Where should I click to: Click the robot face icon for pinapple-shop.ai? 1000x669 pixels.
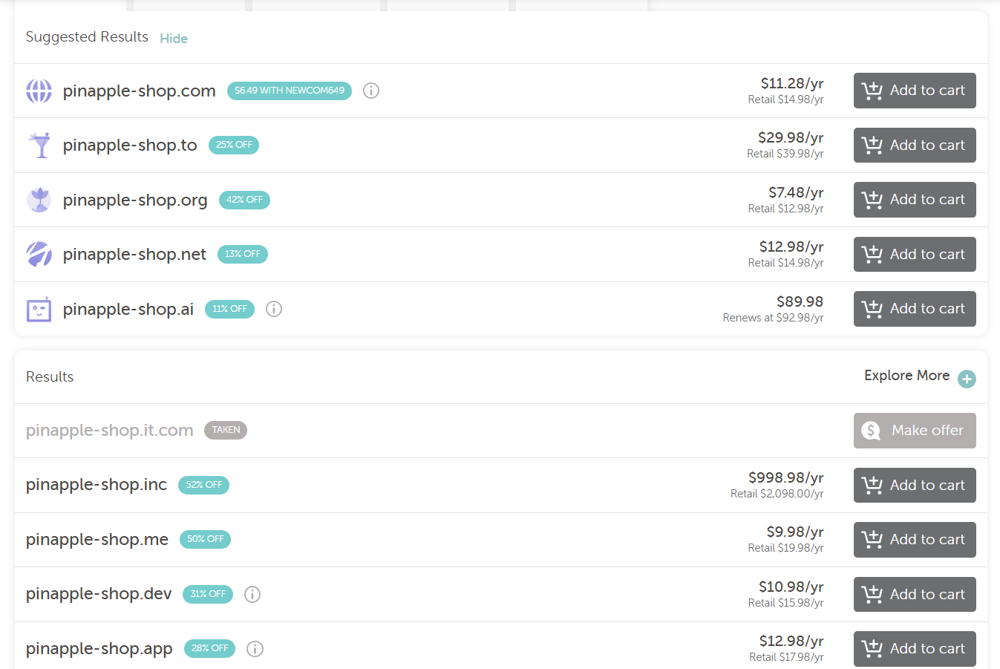point(39,309)
